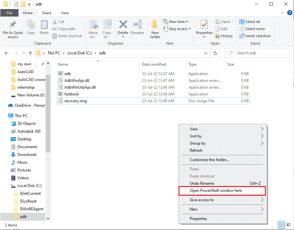Open Customize Quick Access Toolbar dropdown
The image size is (294, 230).
point(29,4)
